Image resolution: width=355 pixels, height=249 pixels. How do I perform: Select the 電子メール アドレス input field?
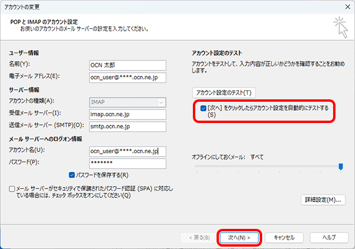pyautogui.click(x=127, y=77)
